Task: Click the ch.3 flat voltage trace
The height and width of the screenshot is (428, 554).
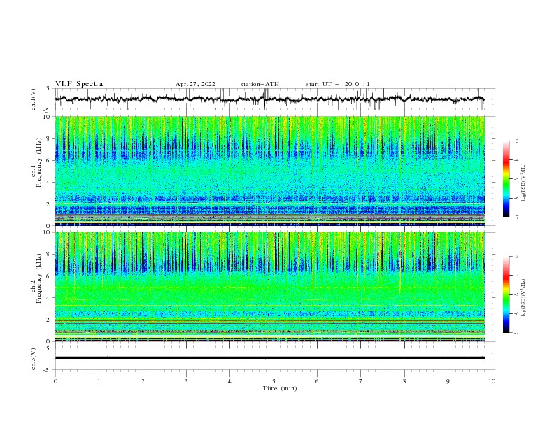Action: [x=269, y=358]
